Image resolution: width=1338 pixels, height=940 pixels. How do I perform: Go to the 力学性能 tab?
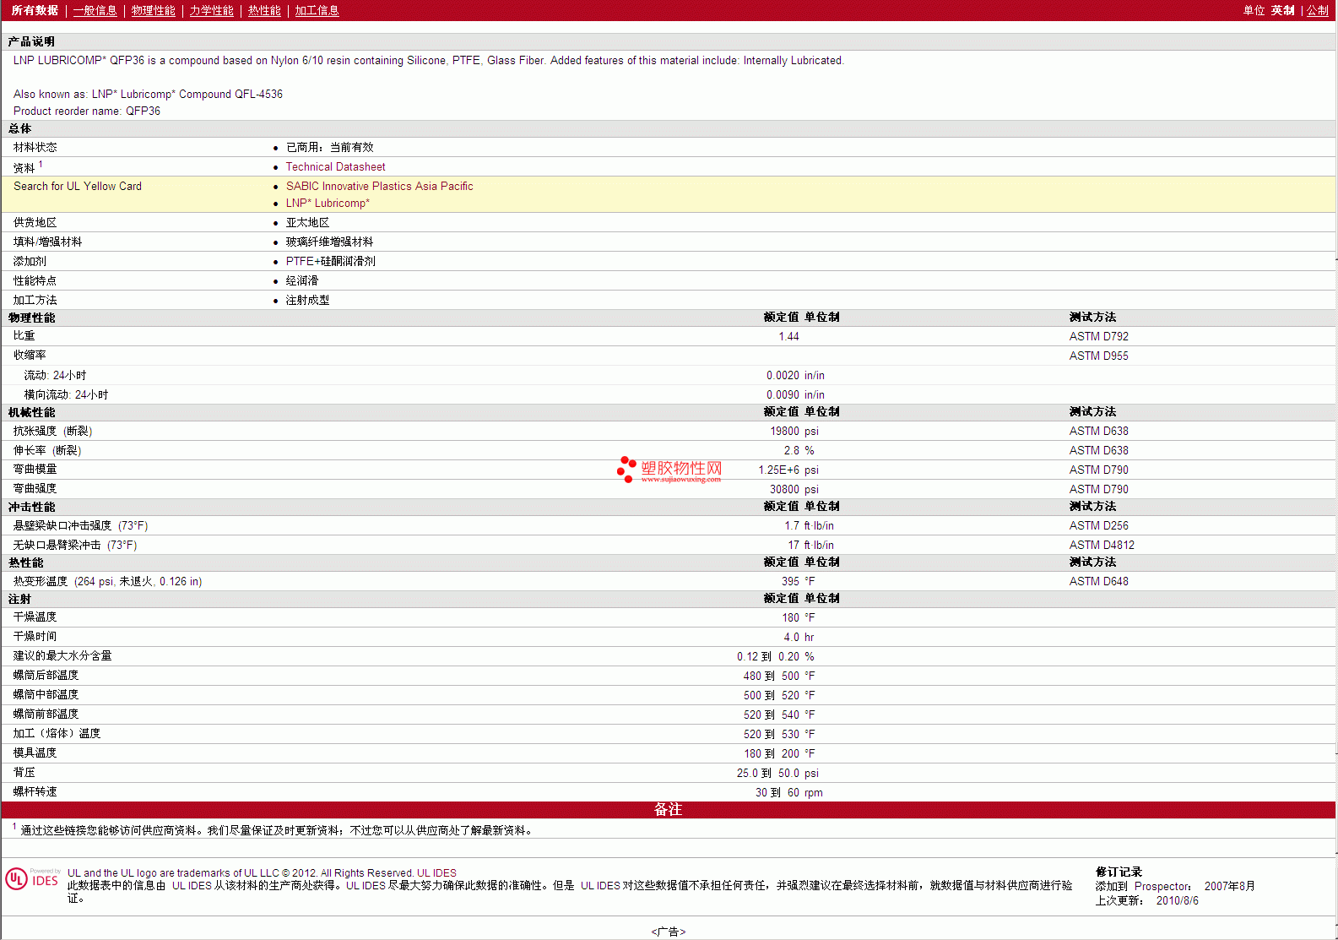(x=211, y=11)
